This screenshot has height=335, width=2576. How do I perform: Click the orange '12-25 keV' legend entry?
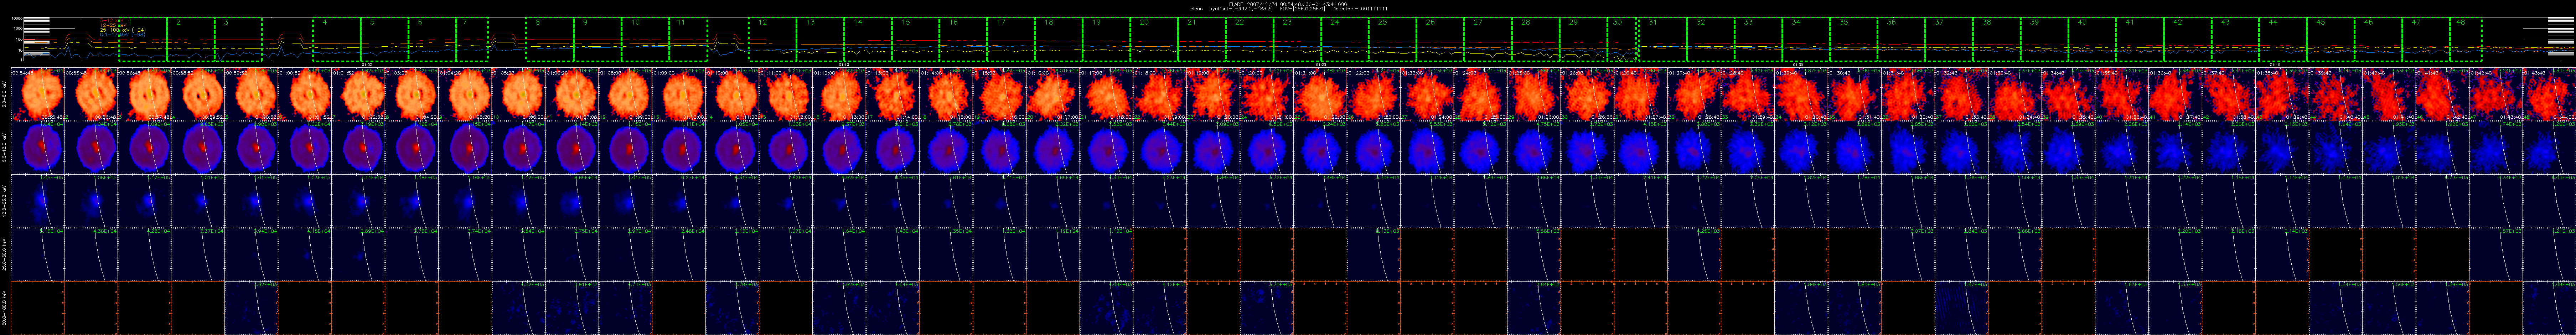pyautogui.click(x=113, y=25)
